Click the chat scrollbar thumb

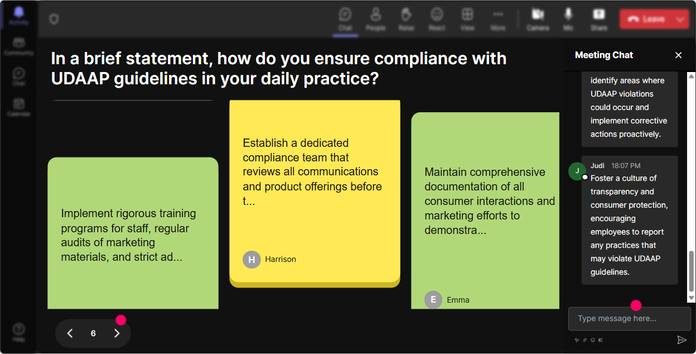pyautogui.click(x=692, y=271)
